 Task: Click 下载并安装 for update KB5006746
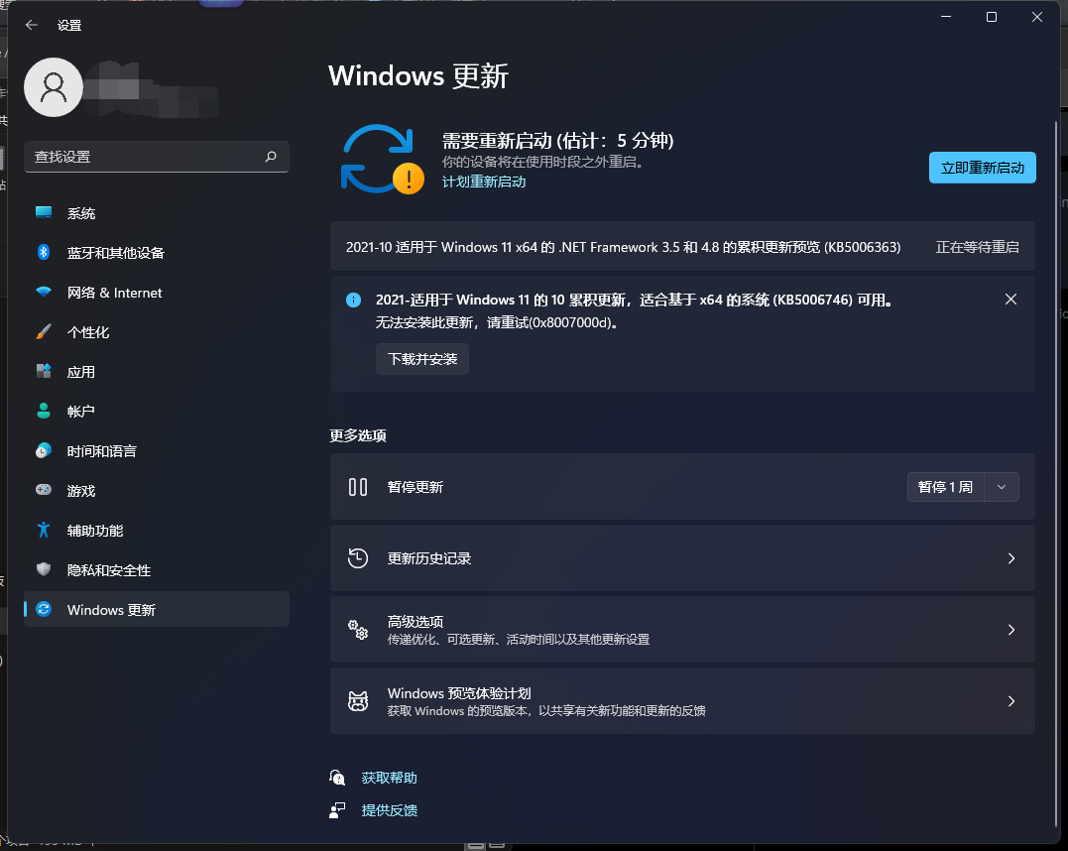pyautogui.click(x=421, y=359)
